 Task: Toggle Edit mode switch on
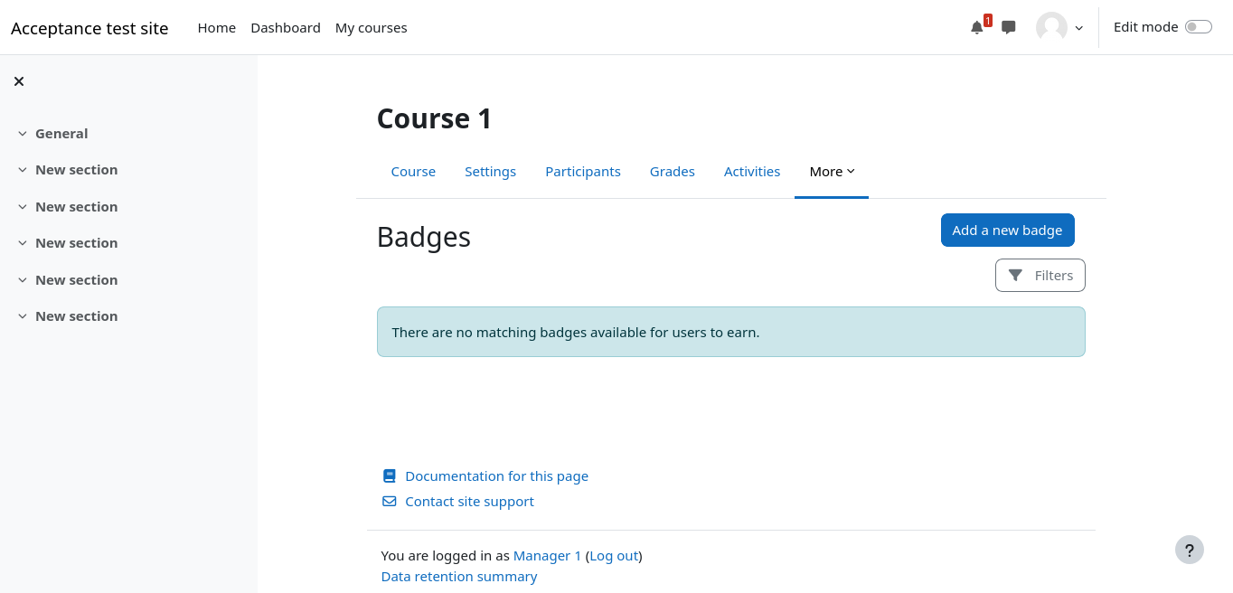[1198, 27]
